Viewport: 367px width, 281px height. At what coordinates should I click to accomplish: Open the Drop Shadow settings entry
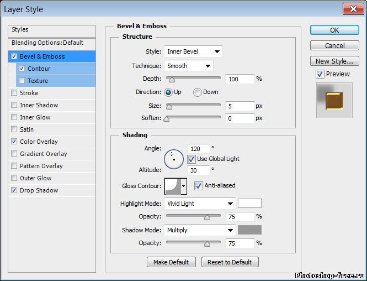[39, 190]
